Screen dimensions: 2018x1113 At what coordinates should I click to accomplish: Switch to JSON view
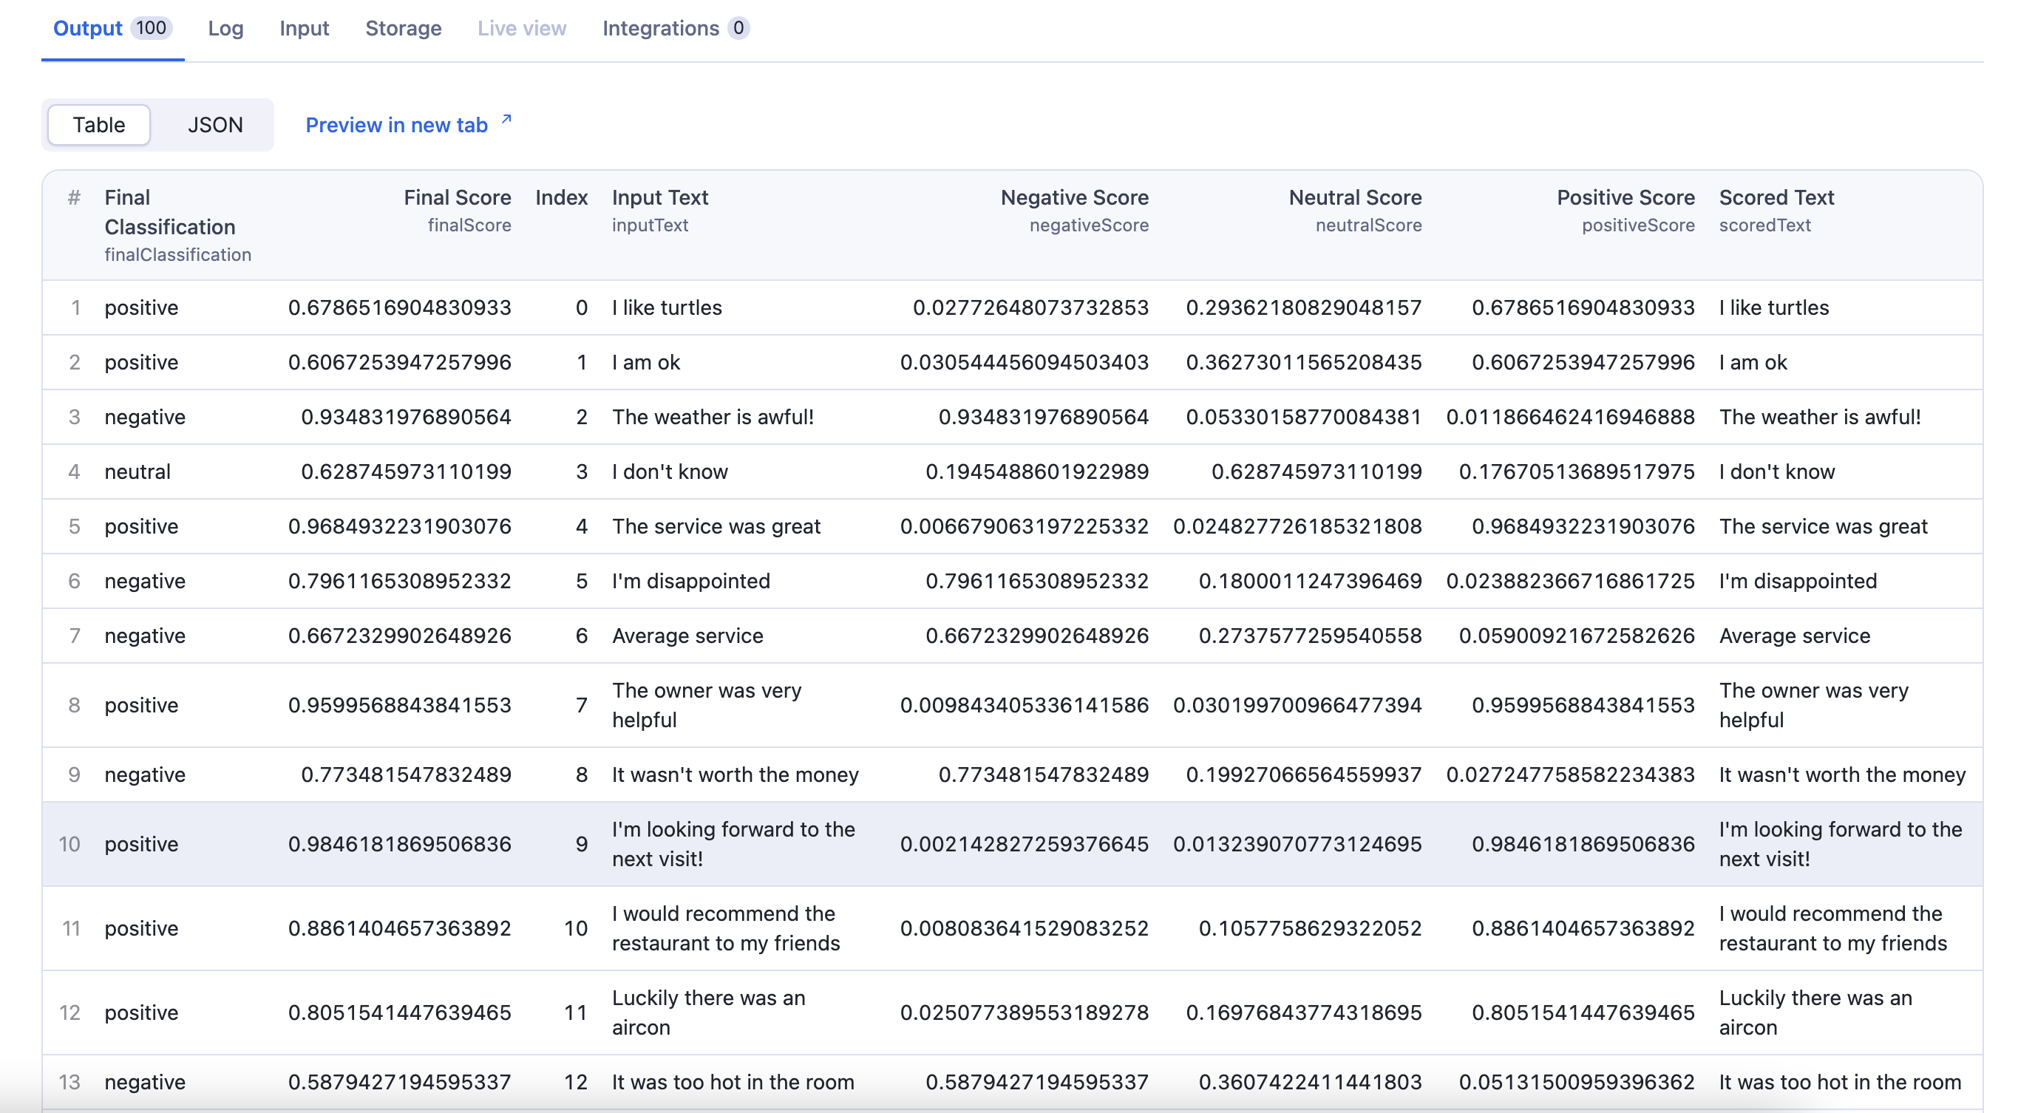tap(215, 125)
